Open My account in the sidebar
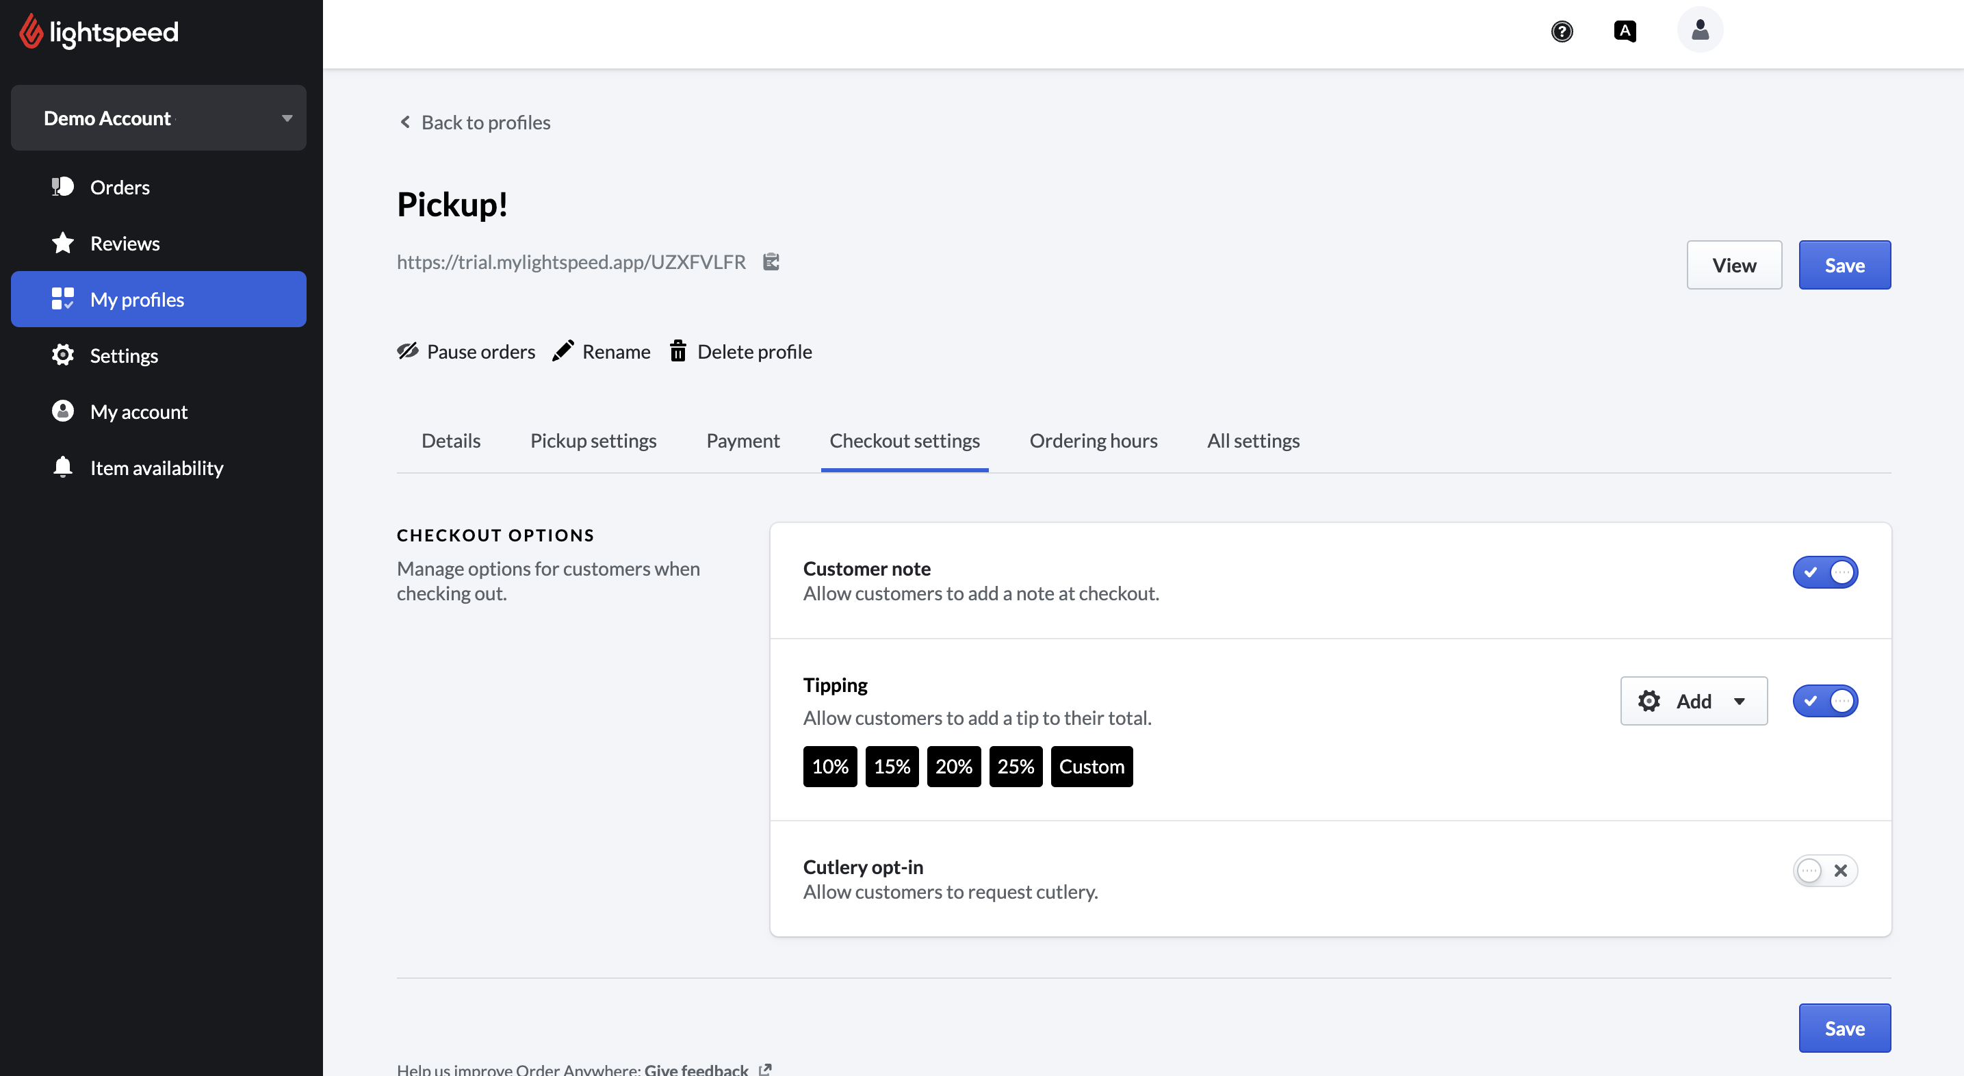The image size is (1964, 1076). (x=139, y=411)
